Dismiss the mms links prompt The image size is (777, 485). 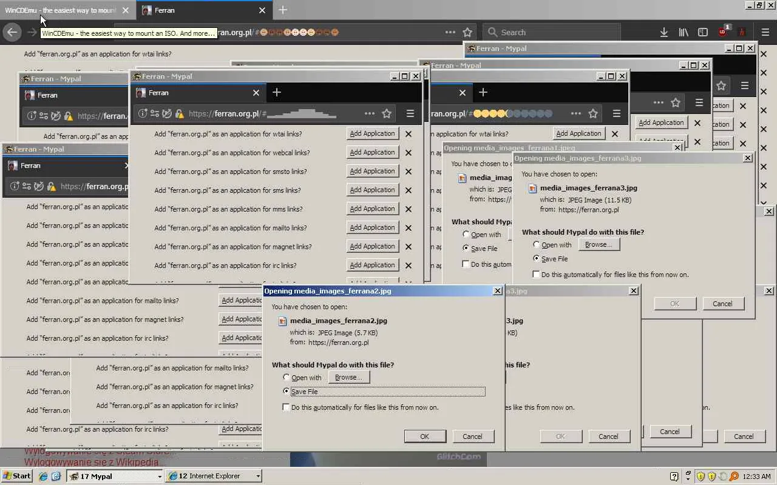click(x=409, y=209)
